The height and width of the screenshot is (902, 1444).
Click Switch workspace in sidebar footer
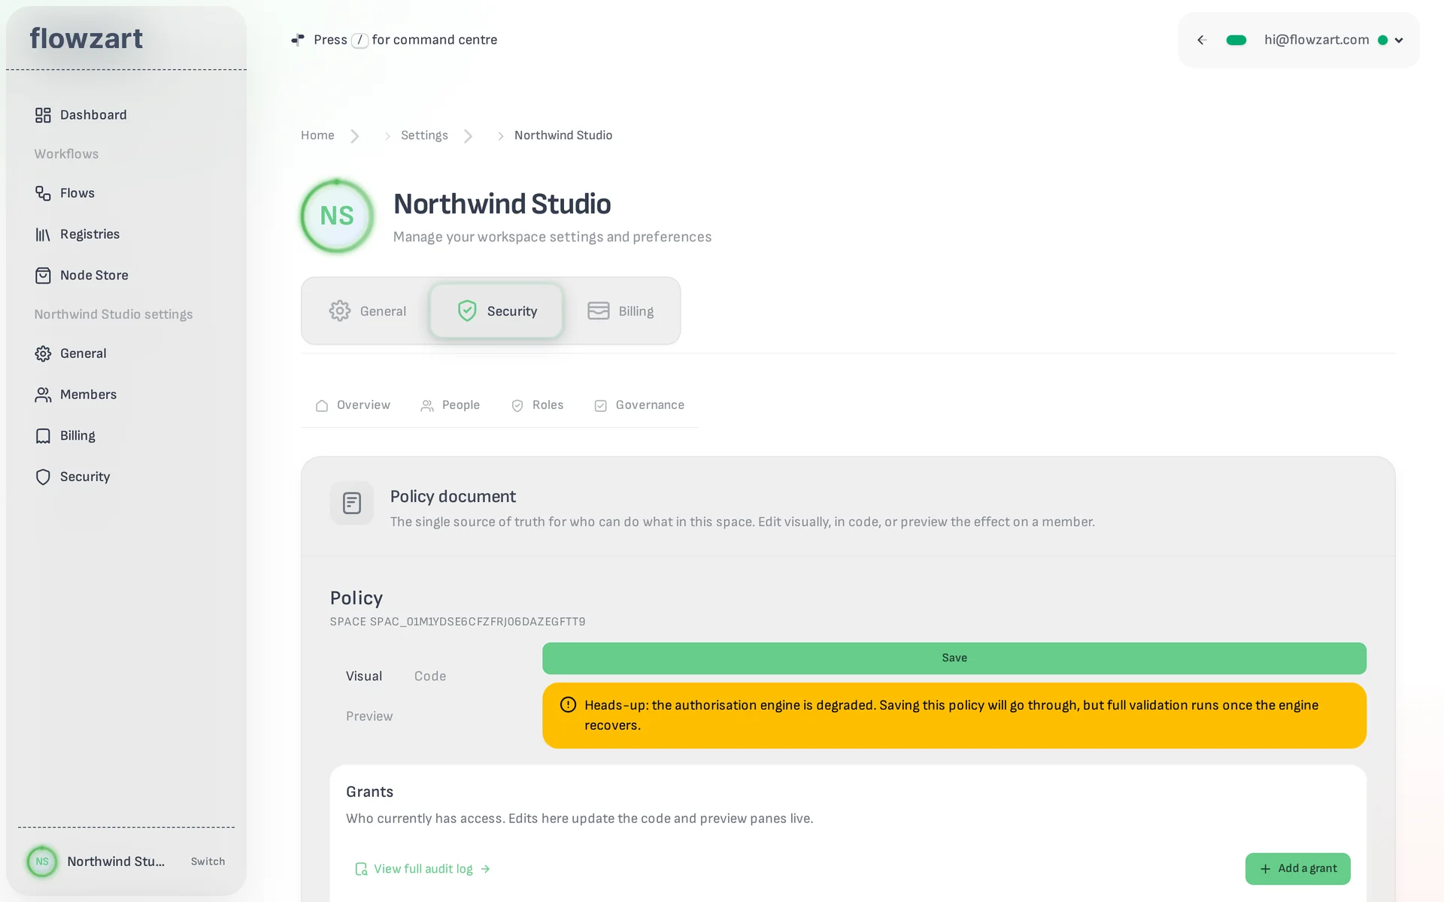[x=208, y=861]
